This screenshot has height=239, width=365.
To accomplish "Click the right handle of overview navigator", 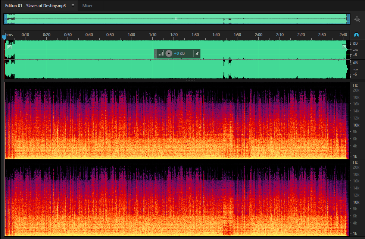I will point(348,19).
